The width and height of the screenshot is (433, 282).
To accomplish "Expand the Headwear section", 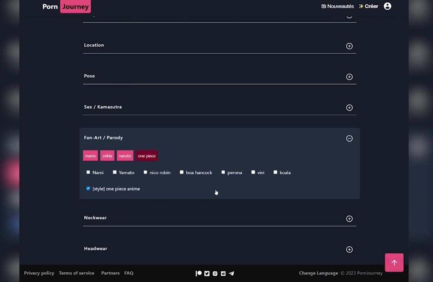I will (349, 249).
